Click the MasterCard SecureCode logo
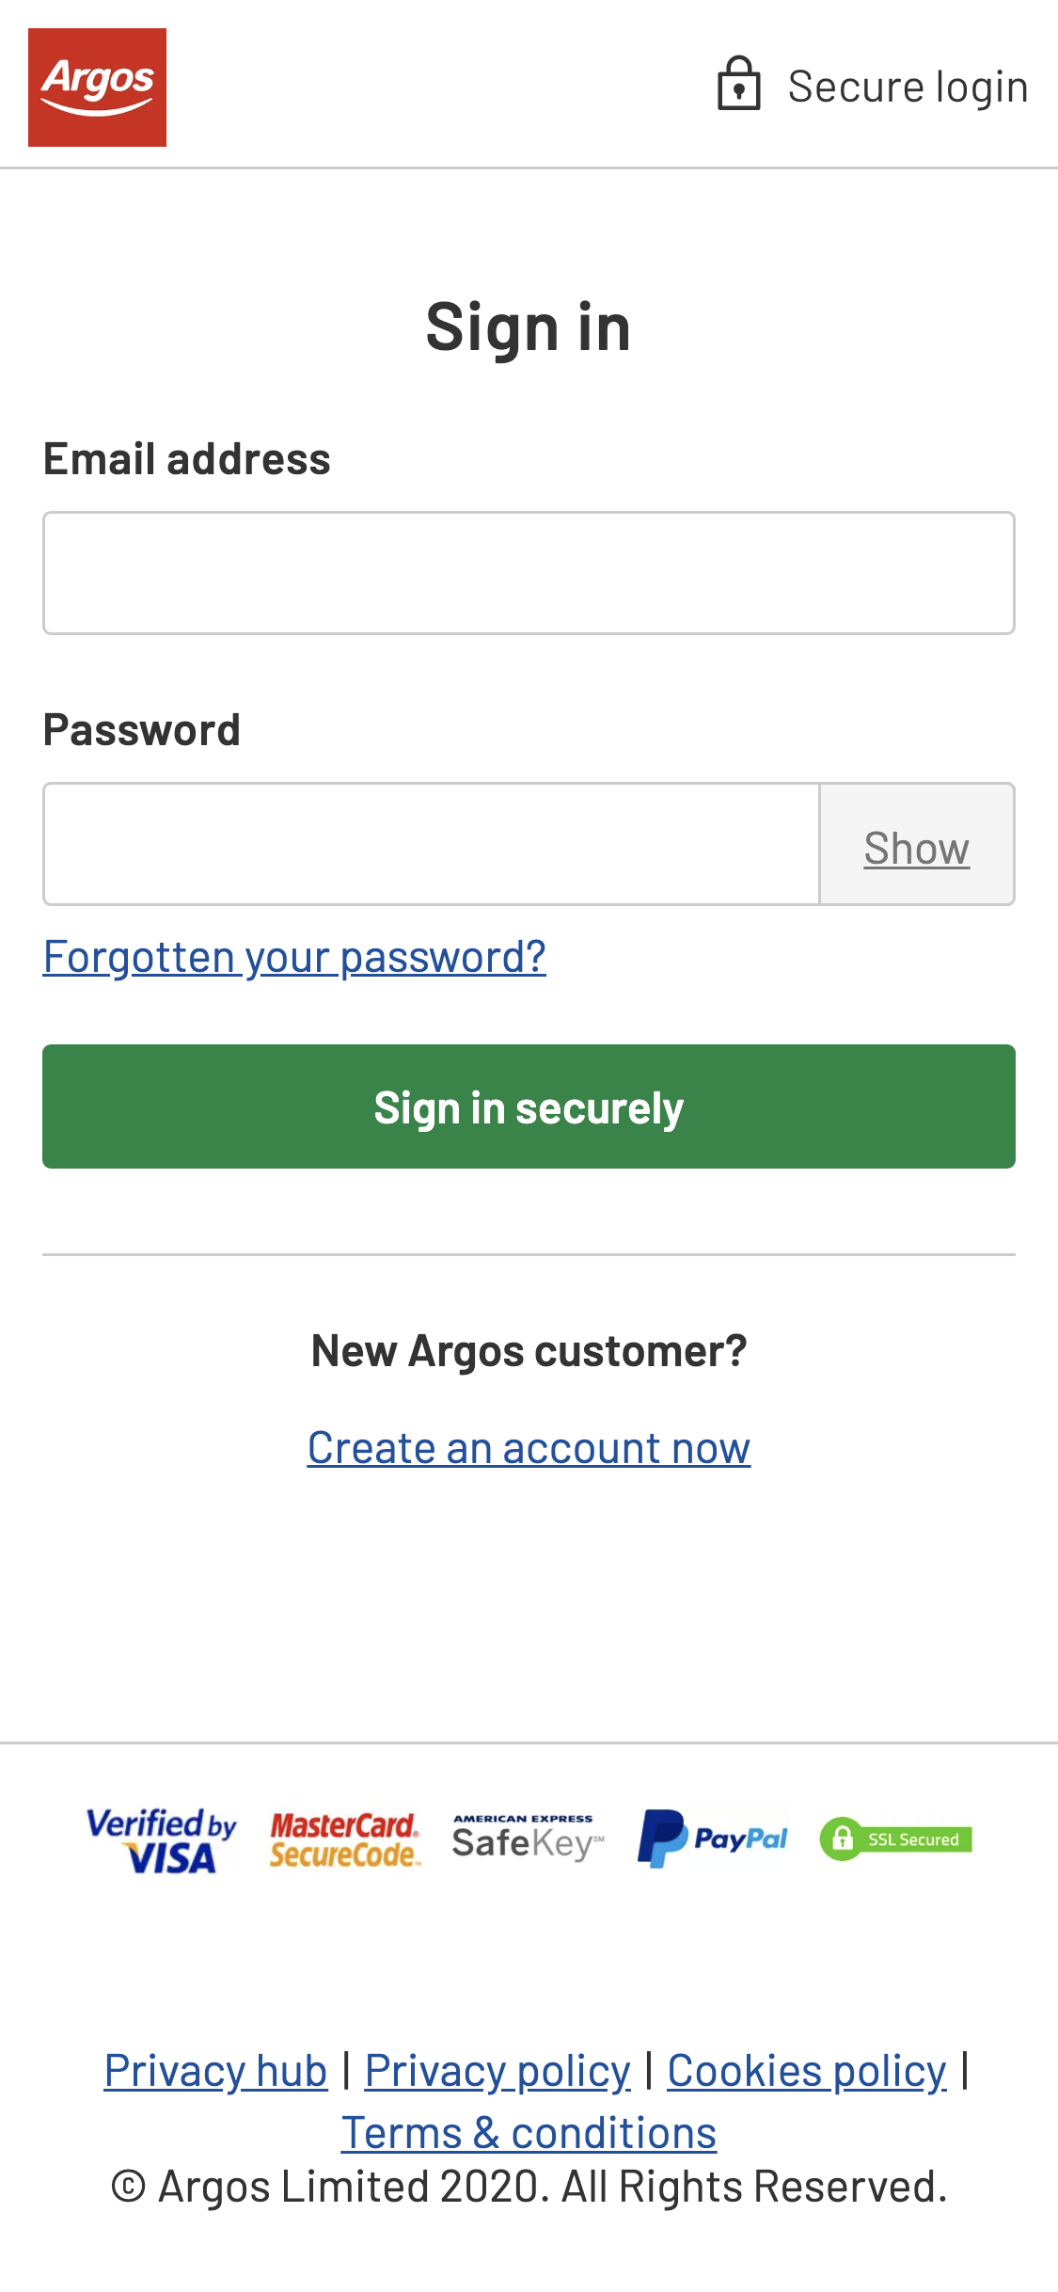Image resolution: width=1058 pixels, height=2292 pixels. (x=343, y=1835)
